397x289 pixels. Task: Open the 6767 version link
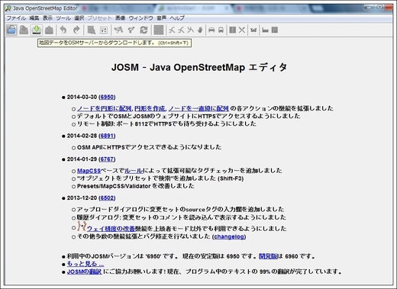(107, 159)
